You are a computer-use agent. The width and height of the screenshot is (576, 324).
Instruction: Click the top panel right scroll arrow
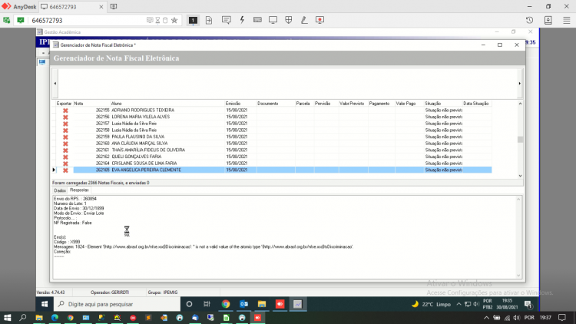point(519,84)
